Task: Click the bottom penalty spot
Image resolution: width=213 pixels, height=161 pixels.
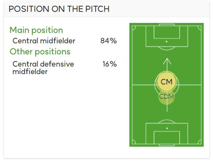Action: coord(167,128)
